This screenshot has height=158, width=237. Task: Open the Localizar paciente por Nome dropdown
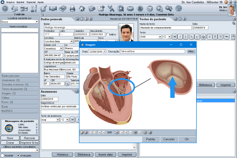click(36, 22)
